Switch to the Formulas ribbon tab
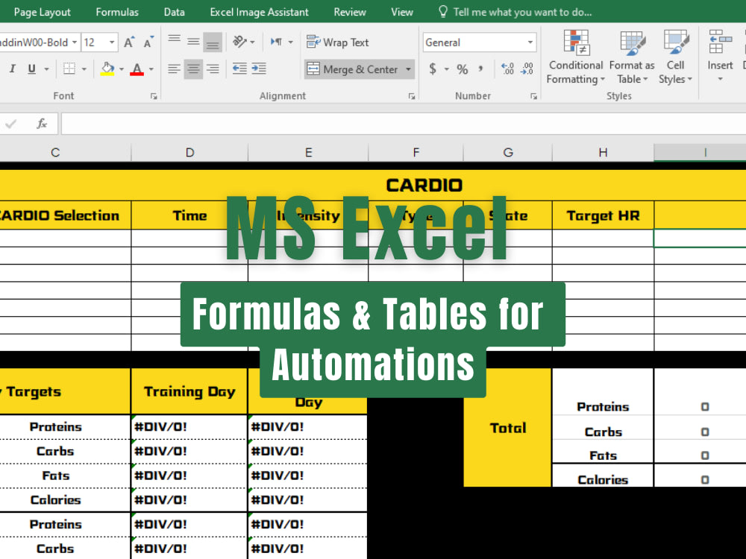746x559 pixels. 116,11
